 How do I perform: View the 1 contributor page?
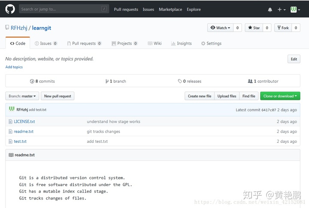coord(263,81)
